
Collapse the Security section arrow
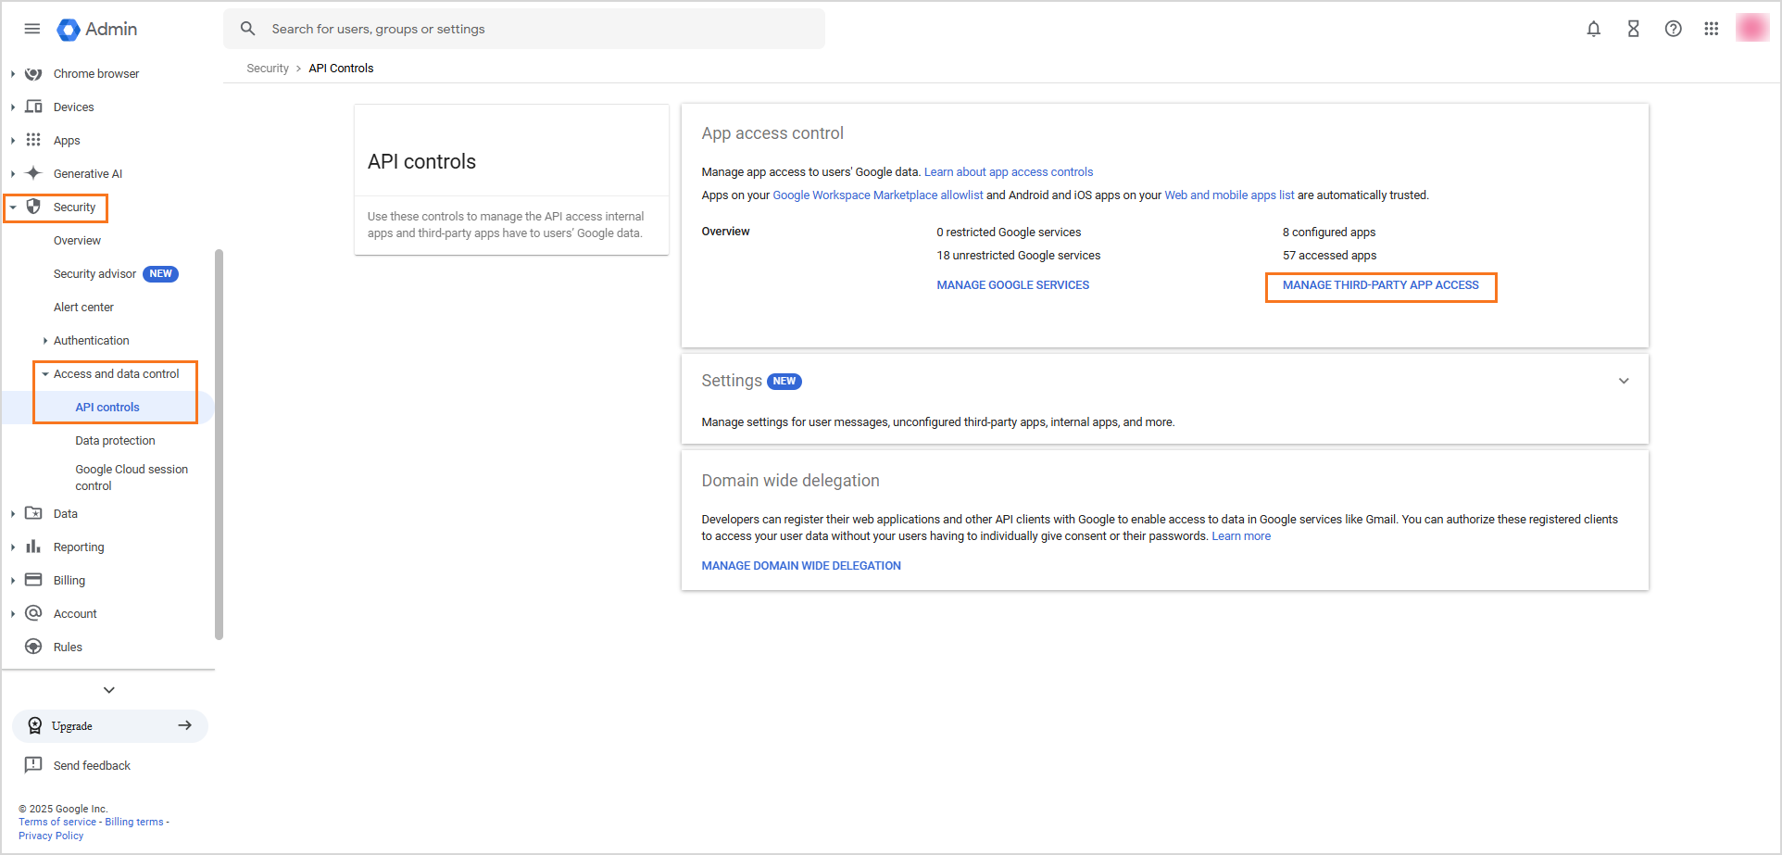[x=13, y=207]
